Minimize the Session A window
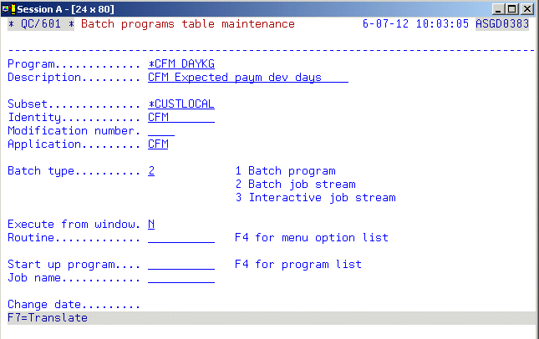 (x=499, y=8)
